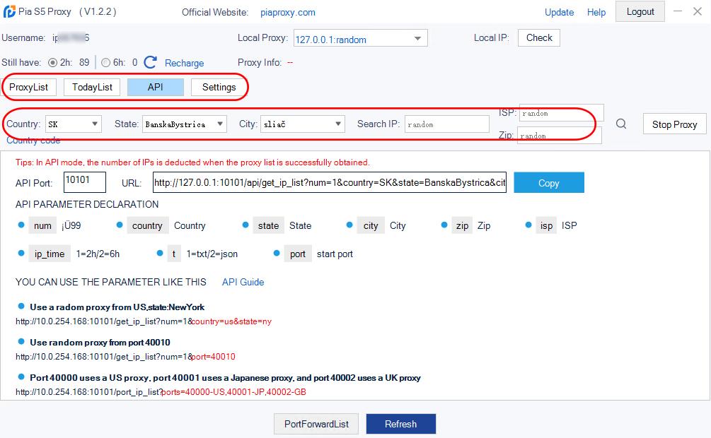Click the red 'country=us&state=ny' example text
The width and height of the screenshot is (711, 438).
point(232,321)
